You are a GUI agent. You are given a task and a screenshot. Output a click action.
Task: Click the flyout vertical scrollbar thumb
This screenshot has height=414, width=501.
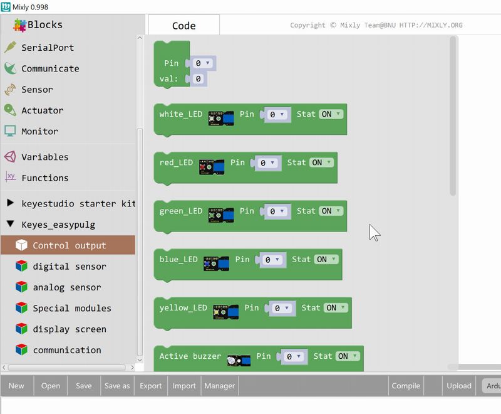452,115
